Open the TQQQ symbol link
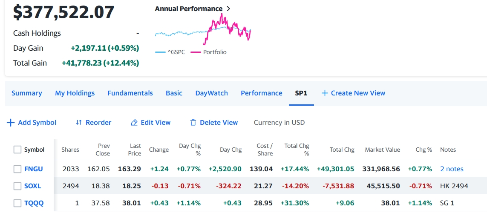Screen dimensions: 487x216 click(x=34, y=203)
